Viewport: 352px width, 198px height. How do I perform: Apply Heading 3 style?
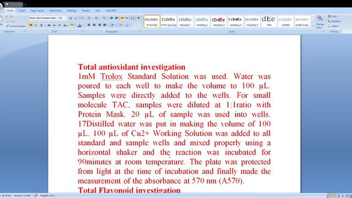click(x=218, y=21)
